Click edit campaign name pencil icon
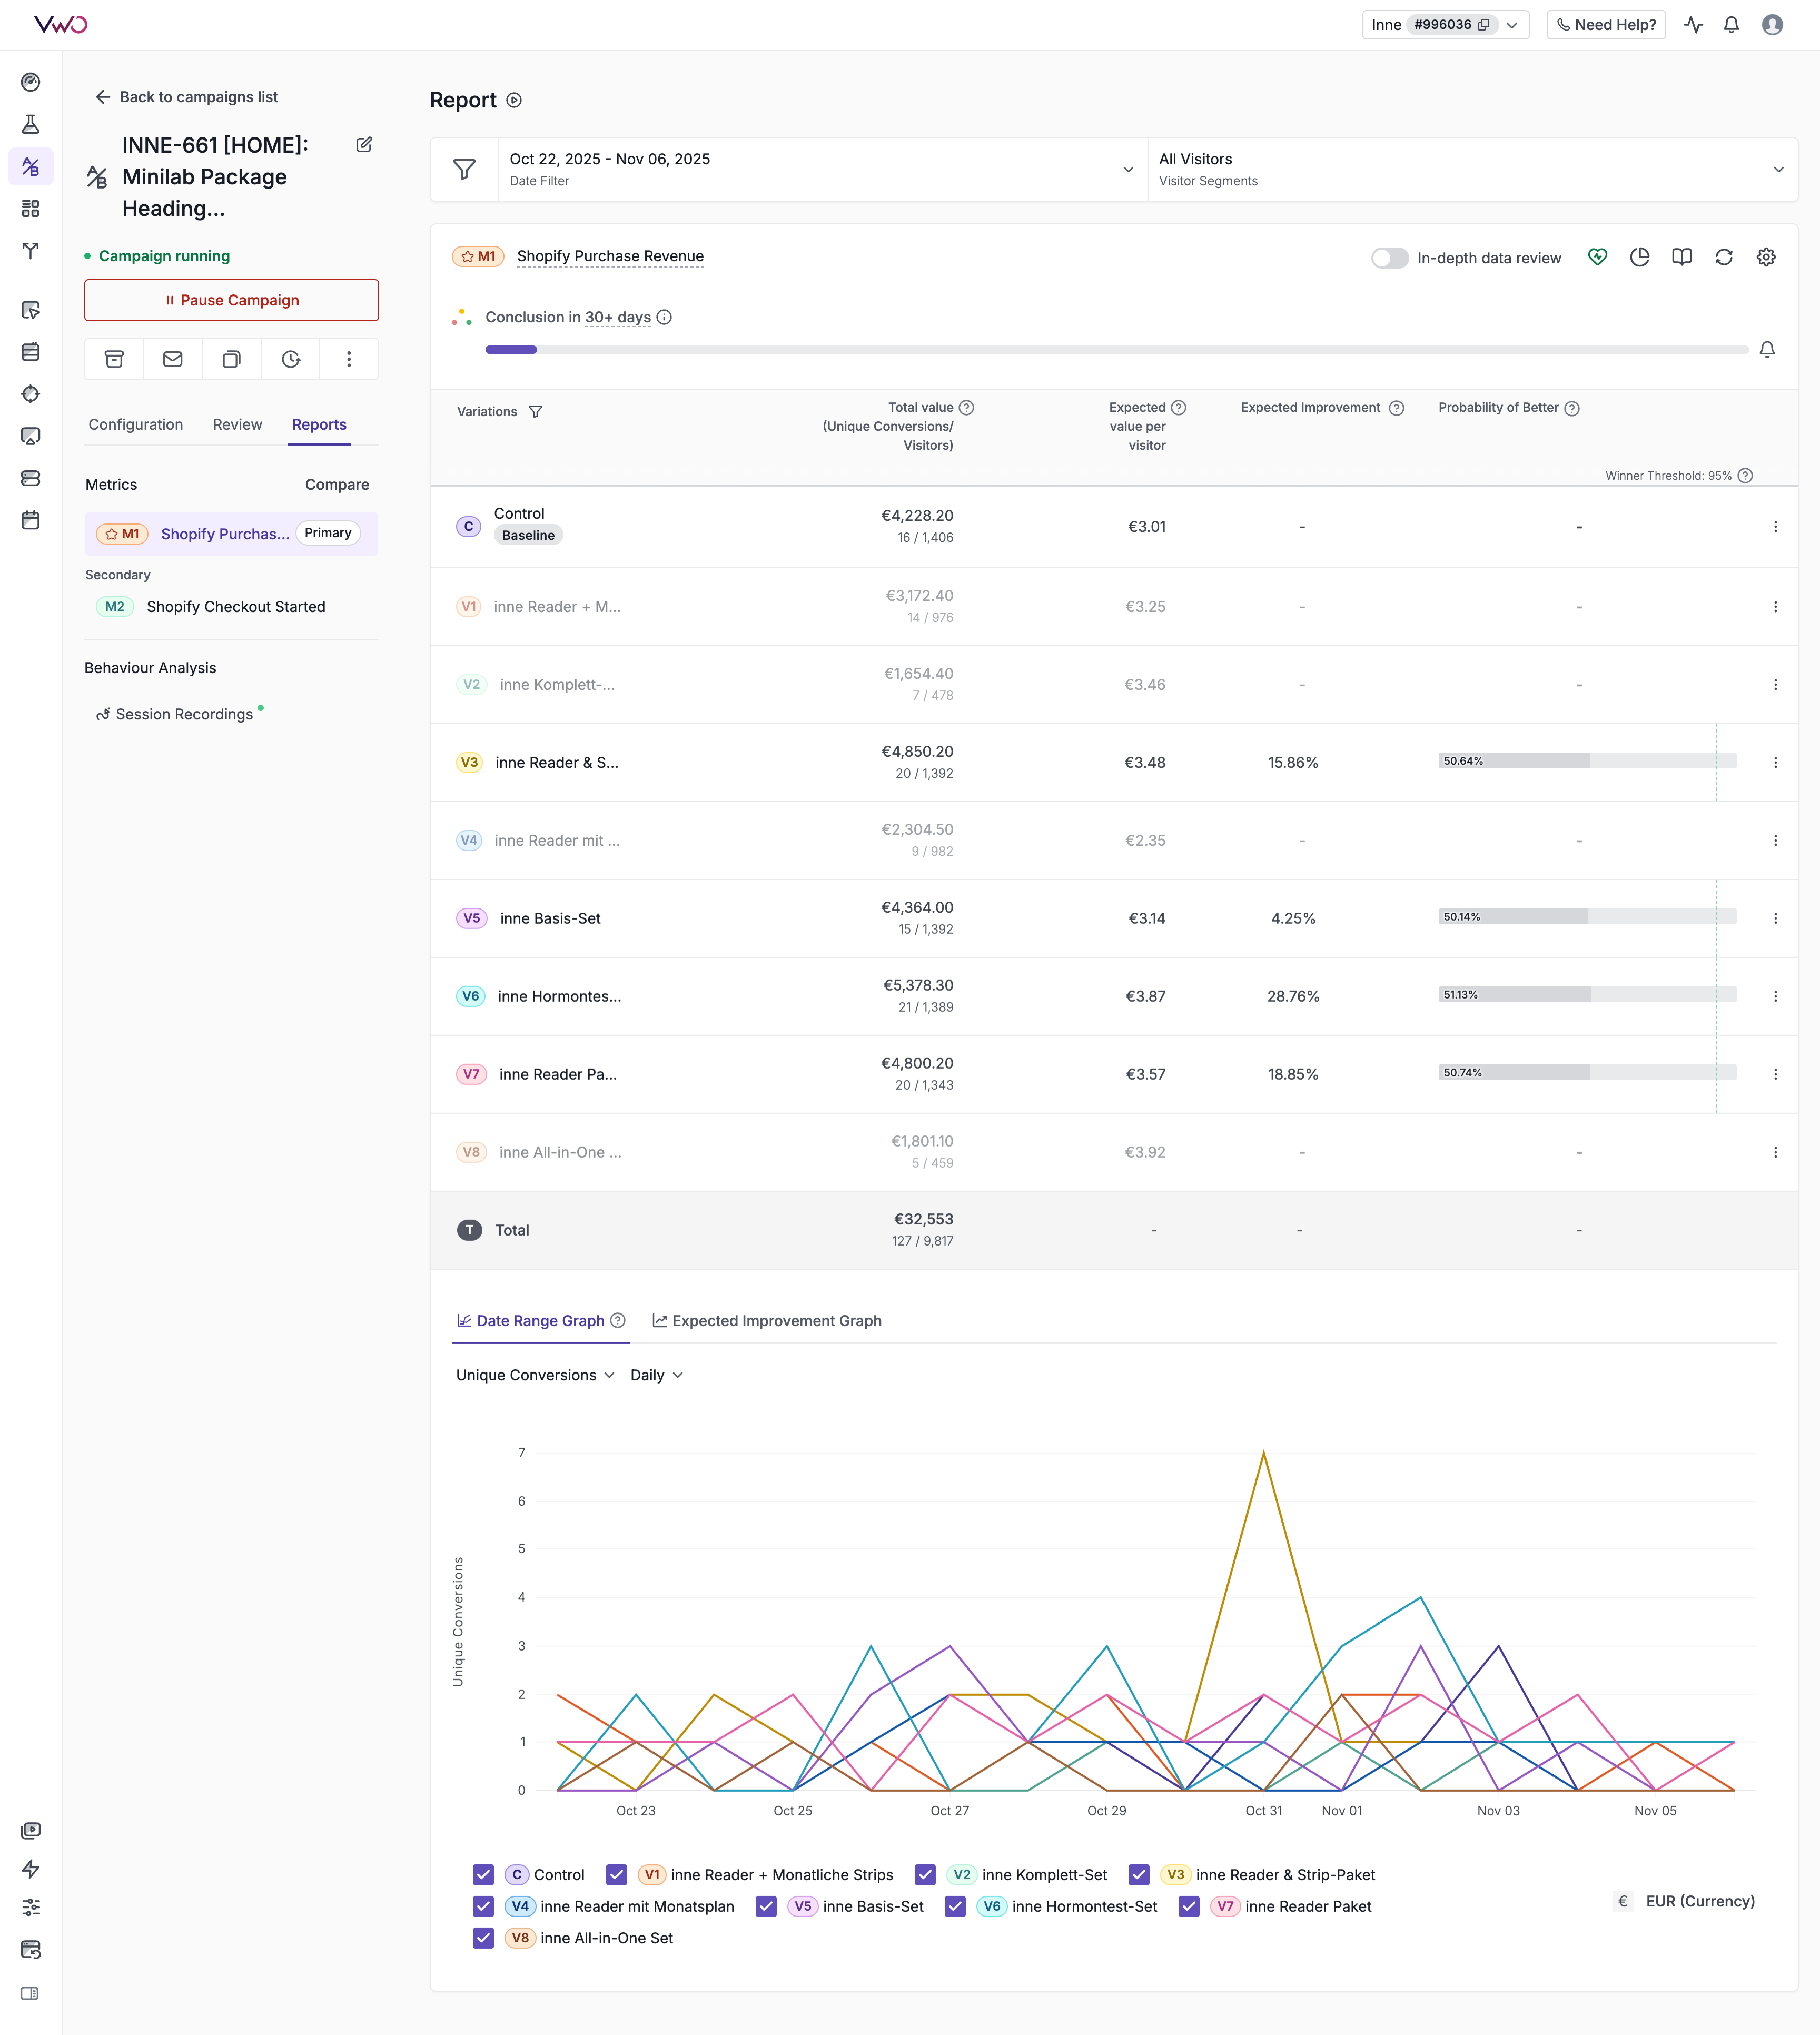1820x2035 pixels. click(x=364, y=145)
